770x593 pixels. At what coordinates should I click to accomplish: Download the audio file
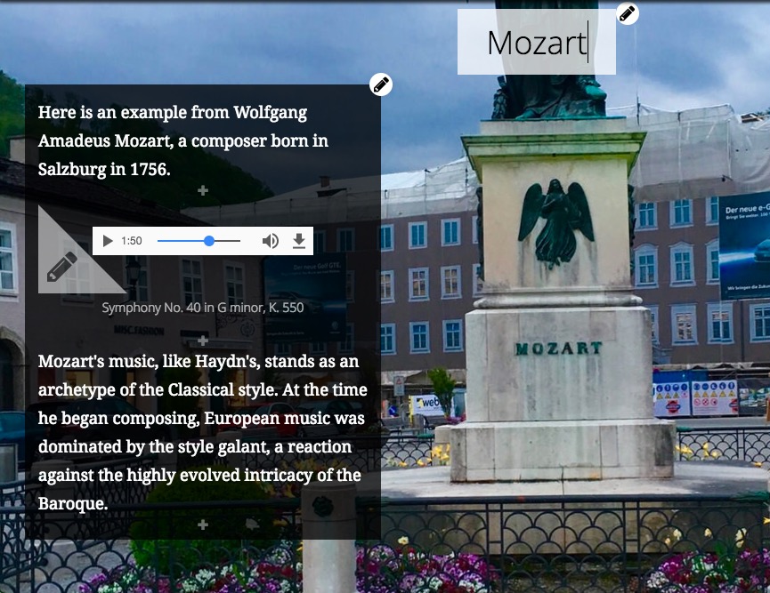coord(298,241)
